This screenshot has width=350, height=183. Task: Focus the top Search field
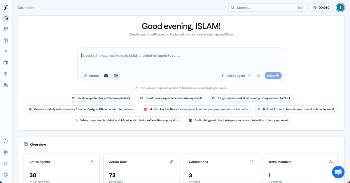pyautogui.click(x=265, y=8)
